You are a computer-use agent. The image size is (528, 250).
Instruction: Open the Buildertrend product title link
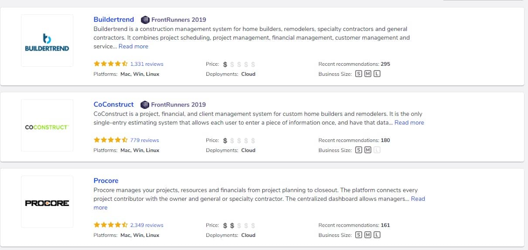pos(114,20)
